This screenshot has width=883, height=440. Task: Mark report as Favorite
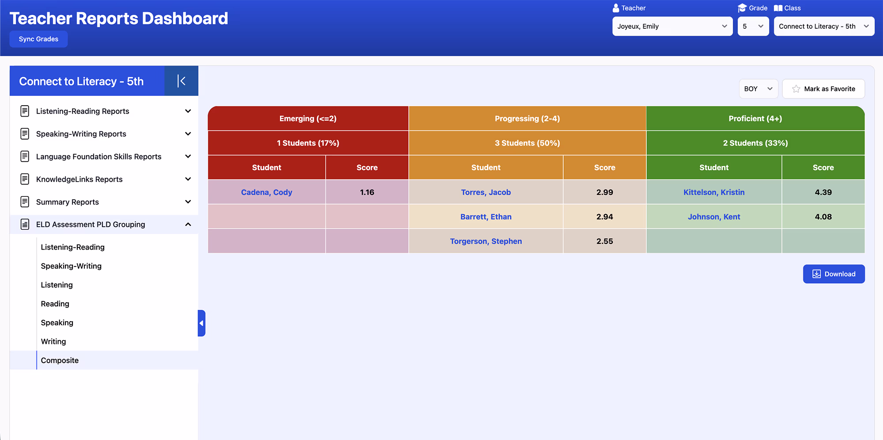(x=823, y=89)
